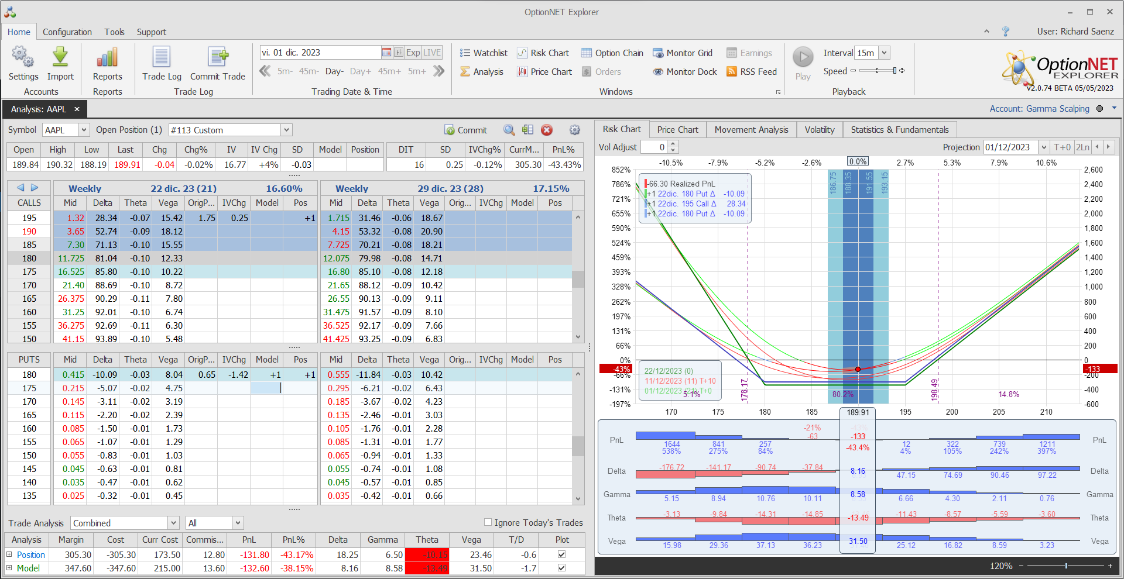Jump back with the double-left arrow

pyautogui.click(x=265, y=71)
